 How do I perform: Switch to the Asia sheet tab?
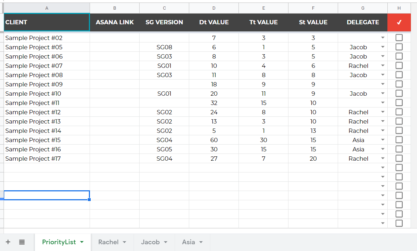[189, 242]
